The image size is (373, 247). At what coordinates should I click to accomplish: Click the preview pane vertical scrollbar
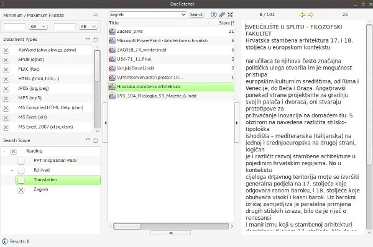(369, 95)
